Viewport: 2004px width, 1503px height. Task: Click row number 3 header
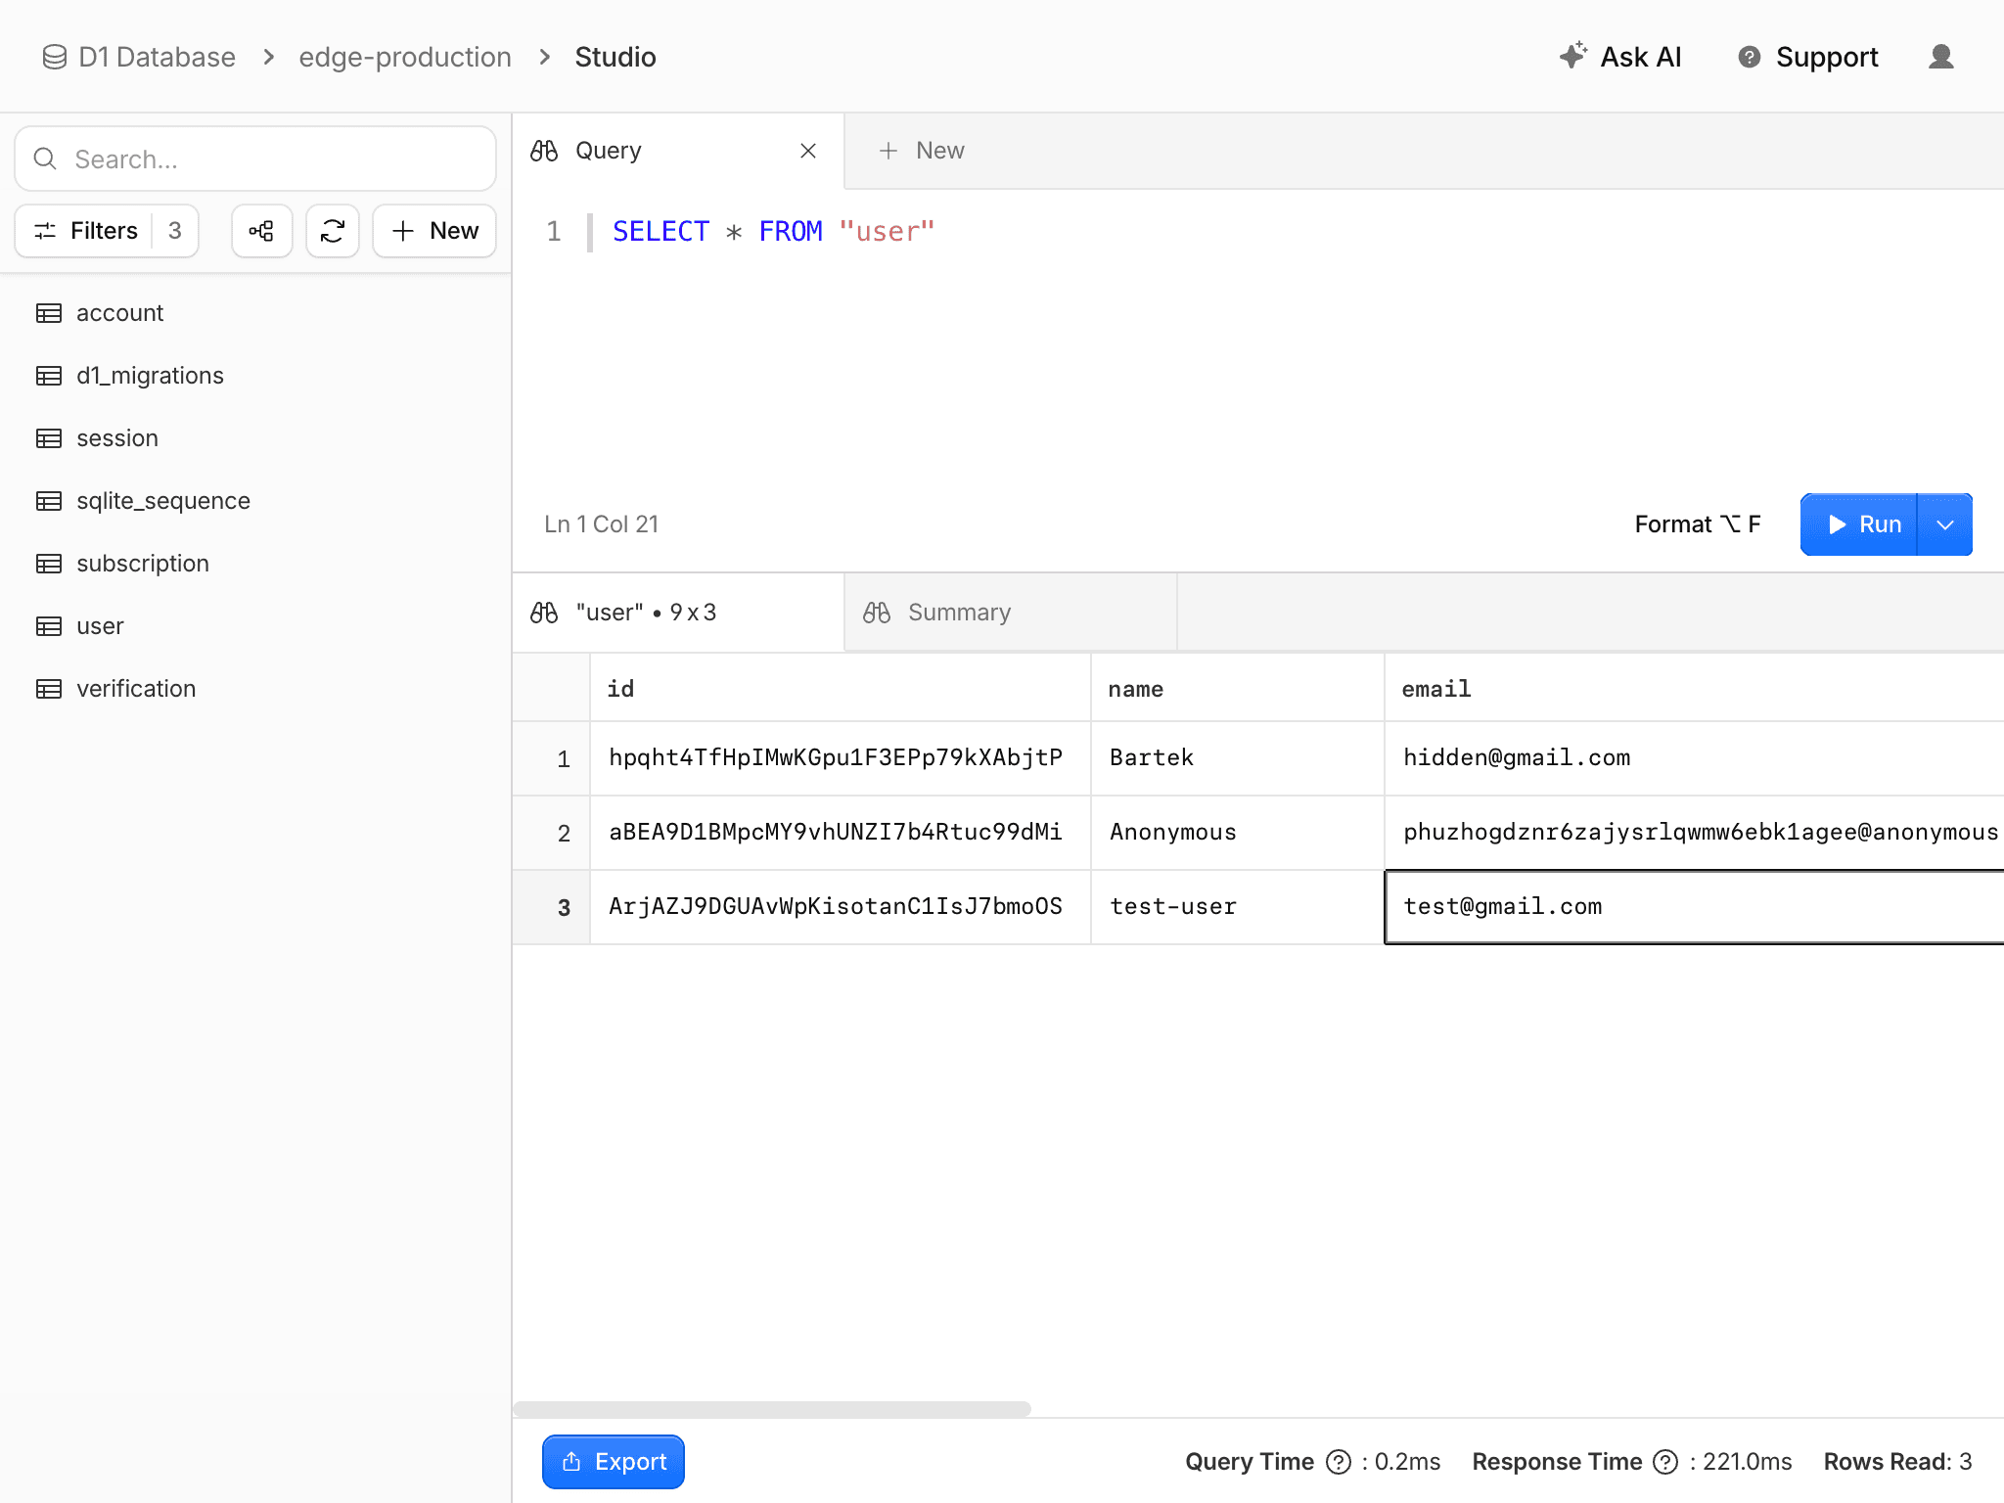(x=552, y=907)
